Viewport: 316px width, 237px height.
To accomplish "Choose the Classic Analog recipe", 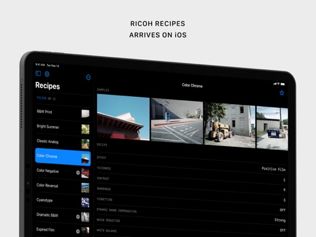I will (63, 143).
